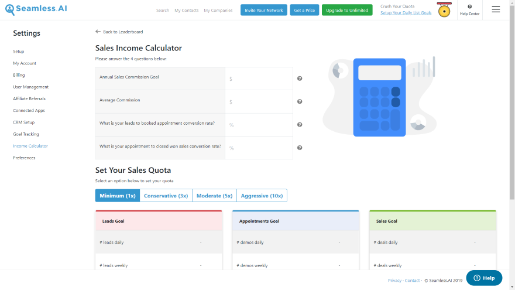The width and height of the screenshot is (515, 290).
Task: Click help icon beside Average Commission
Action: [x=300, y=101]
